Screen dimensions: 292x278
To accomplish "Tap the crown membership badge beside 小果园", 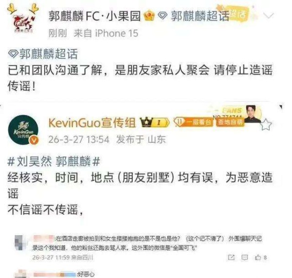I will point(149,16).
